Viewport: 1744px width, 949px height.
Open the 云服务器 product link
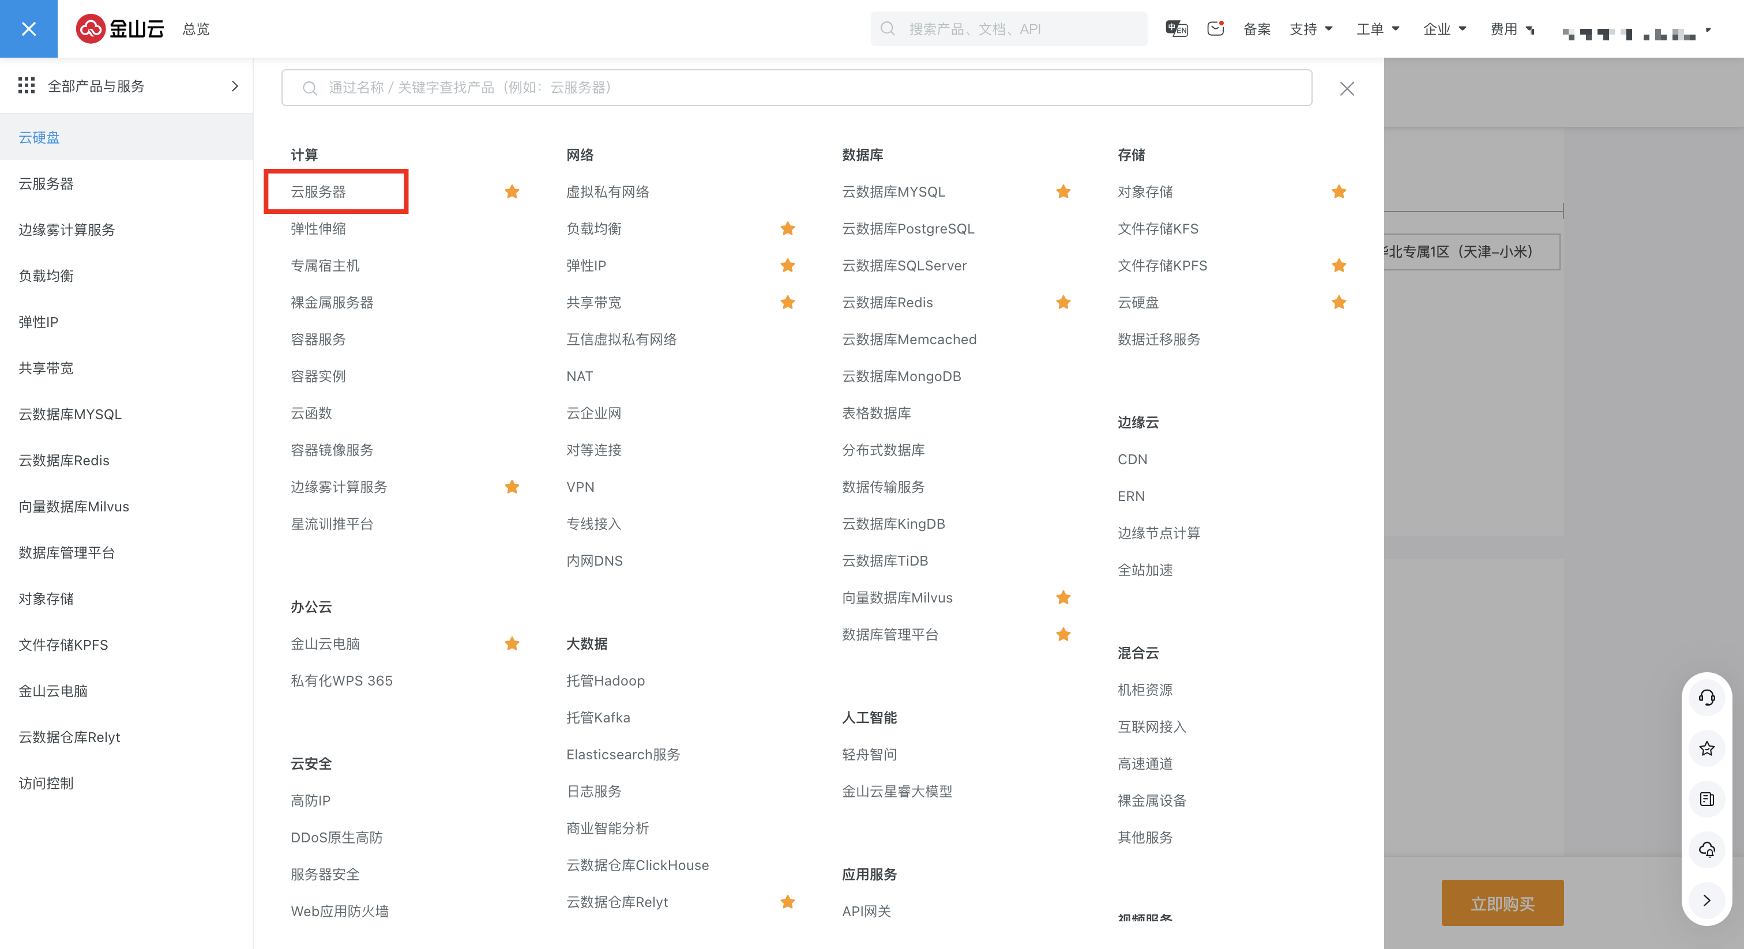coord(318,191)
